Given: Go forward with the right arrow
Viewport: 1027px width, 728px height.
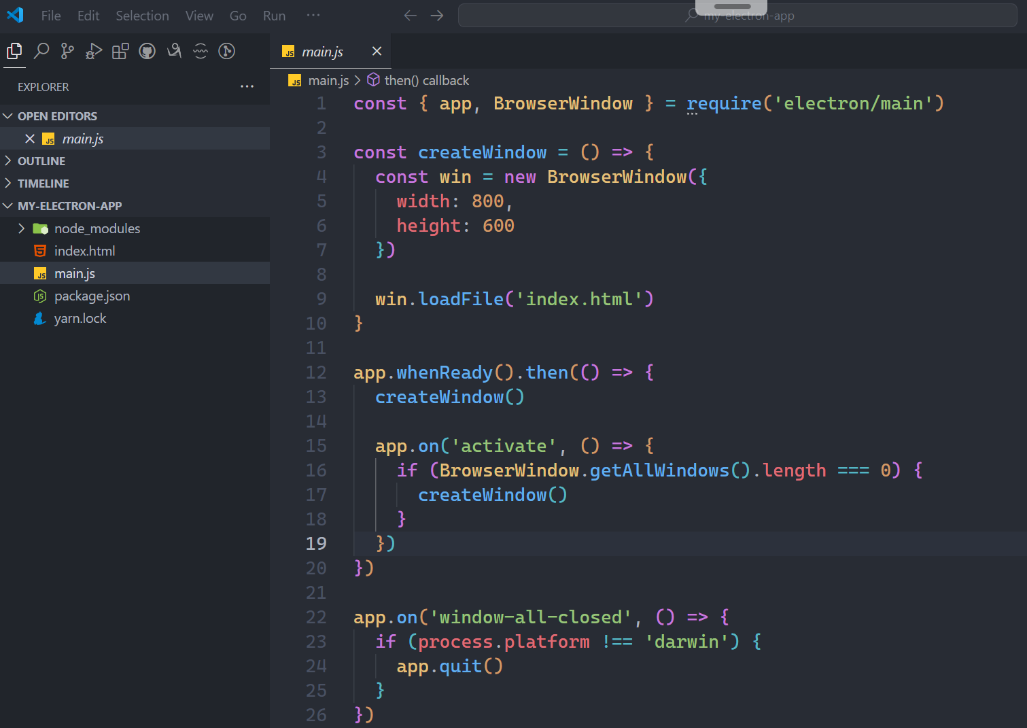Looking at the screenshot, I should (x=437, y=15).
